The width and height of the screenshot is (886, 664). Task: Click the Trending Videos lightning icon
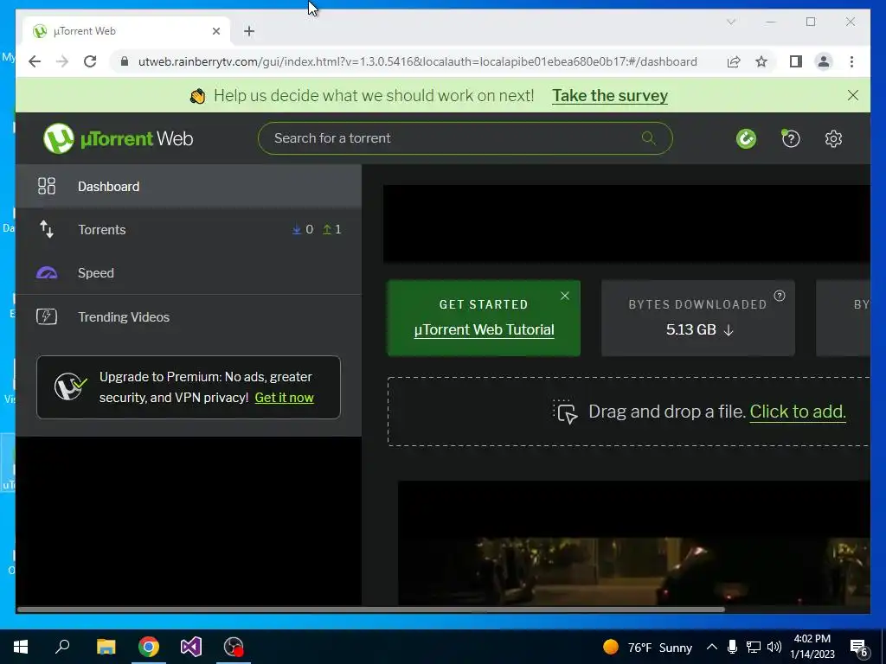[x=47, y=316]
